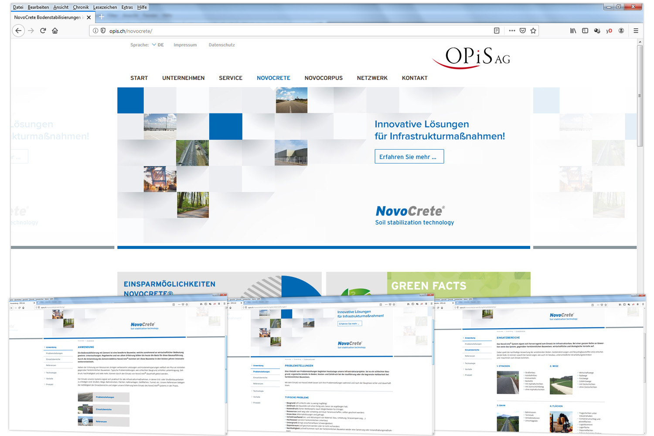Show tracking protection shield info
The height and width of the screenshot is (436, 654).
[103, 31]
